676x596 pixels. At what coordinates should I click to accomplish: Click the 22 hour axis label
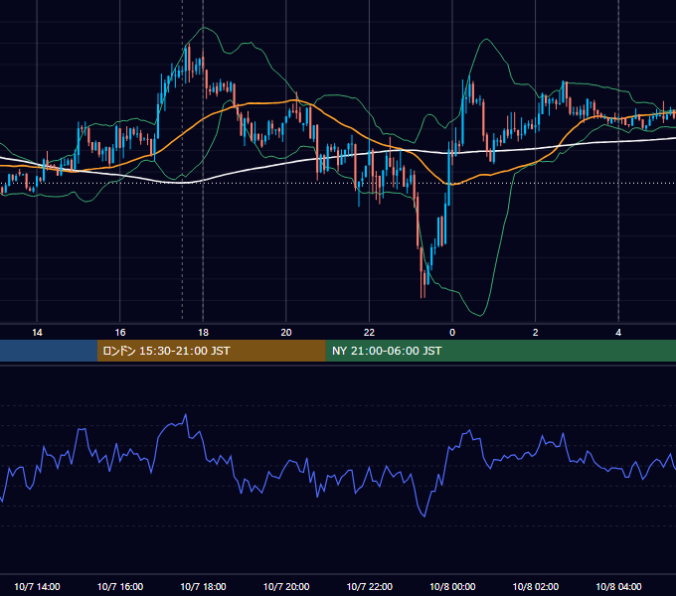[x=369, y=333]
